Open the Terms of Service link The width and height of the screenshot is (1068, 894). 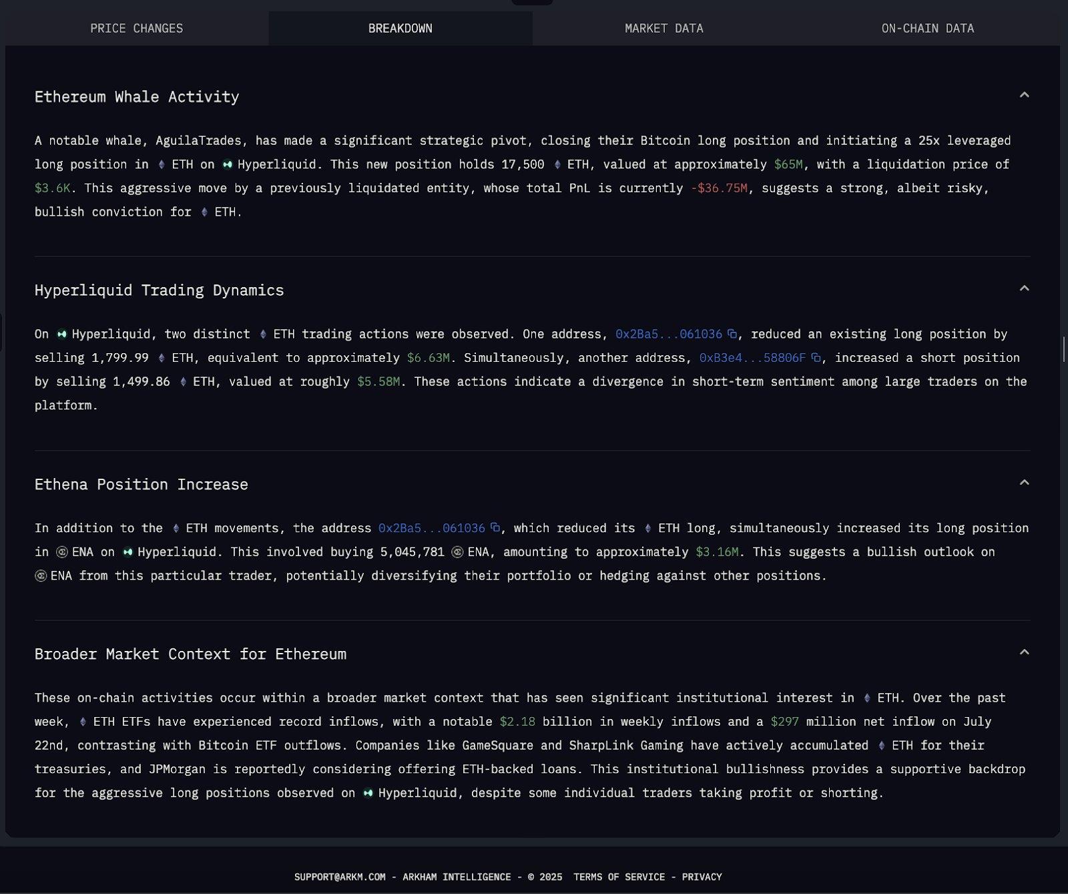(x=619, y=877)
